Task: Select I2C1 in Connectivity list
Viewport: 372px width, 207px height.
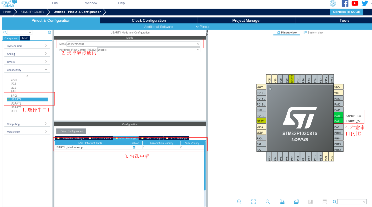Action: click(13, 83)
